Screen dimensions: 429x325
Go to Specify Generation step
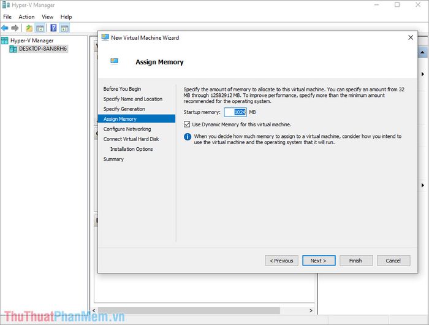[124, 109]
